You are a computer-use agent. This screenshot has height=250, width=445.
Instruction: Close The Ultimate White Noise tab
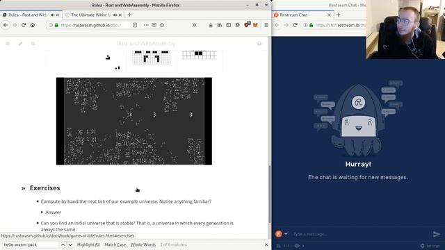point(120,15)
